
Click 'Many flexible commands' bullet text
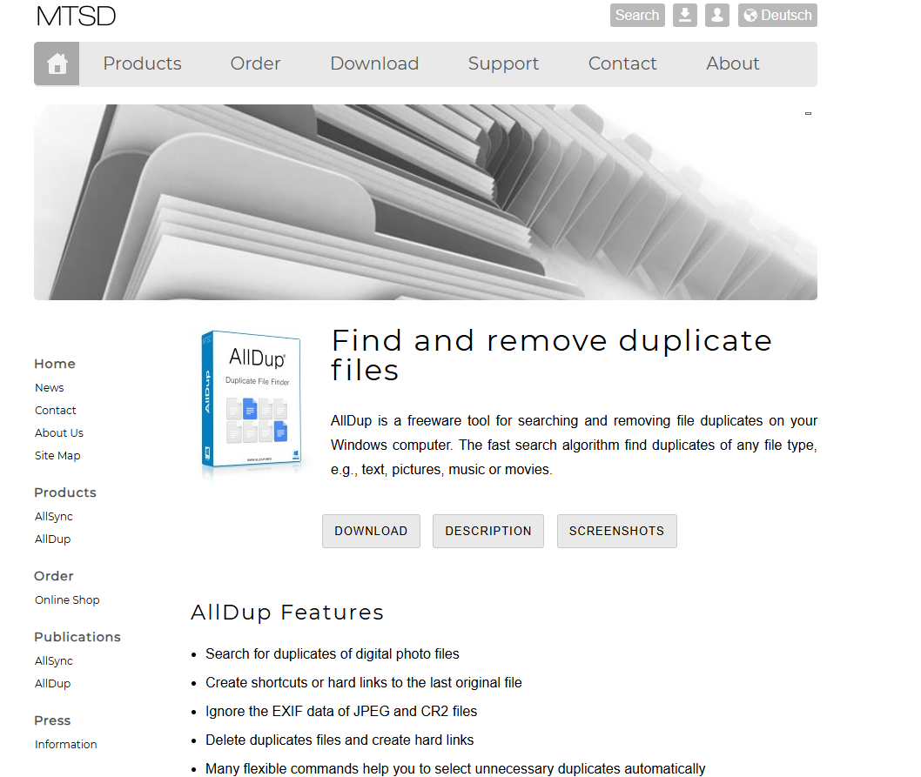tap(455, 769)
